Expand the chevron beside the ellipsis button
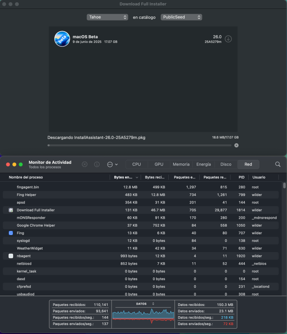The height and width of the screenshot is (334, 287). (116, 164)
